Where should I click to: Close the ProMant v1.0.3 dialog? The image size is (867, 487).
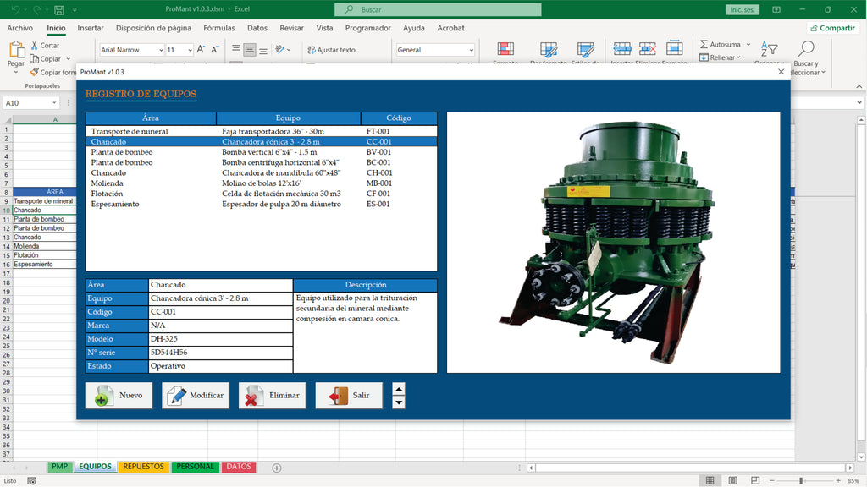781,72
